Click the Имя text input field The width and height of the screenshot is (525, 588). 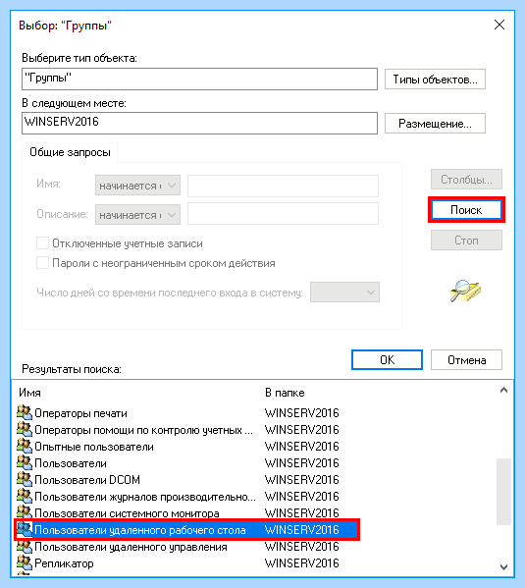pos(283,186)
